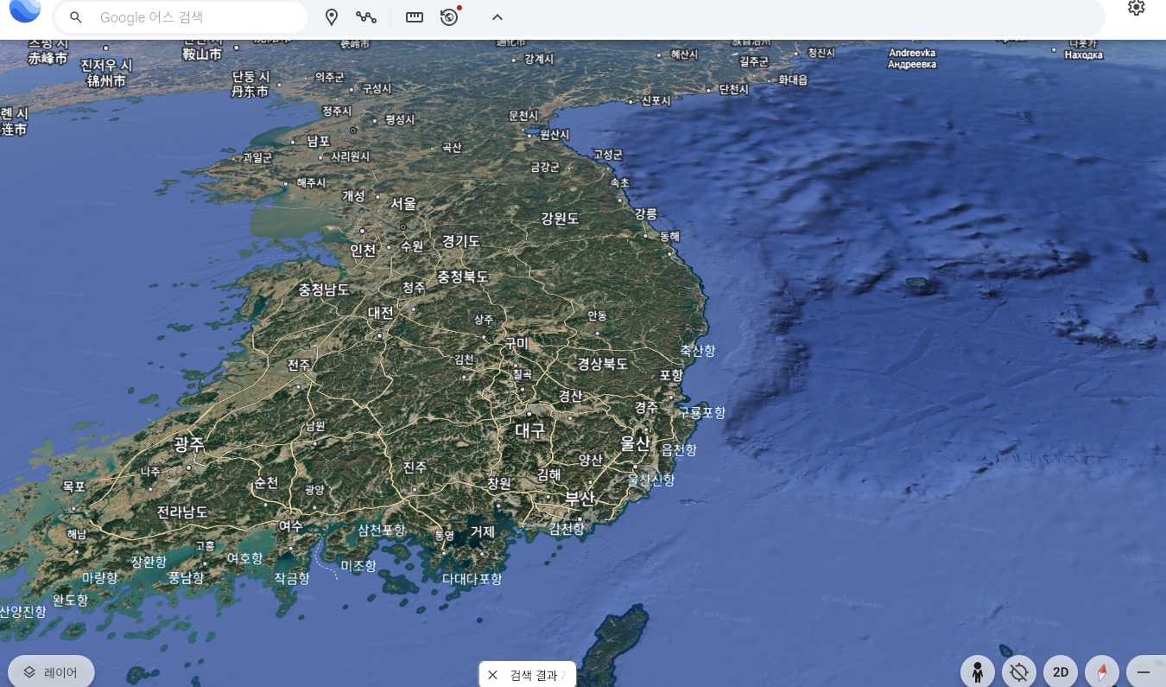Click the 진주 city label
1166x687 pixels.
(x=415, y=467)
